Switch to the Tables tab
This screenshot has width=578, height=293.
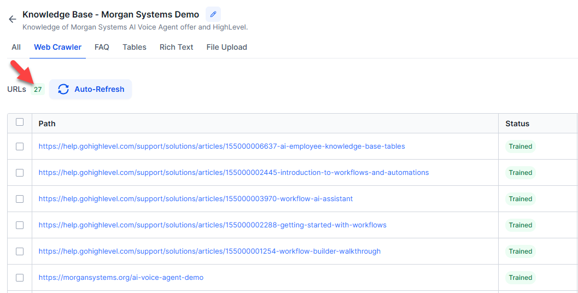(x=135, y=47)
